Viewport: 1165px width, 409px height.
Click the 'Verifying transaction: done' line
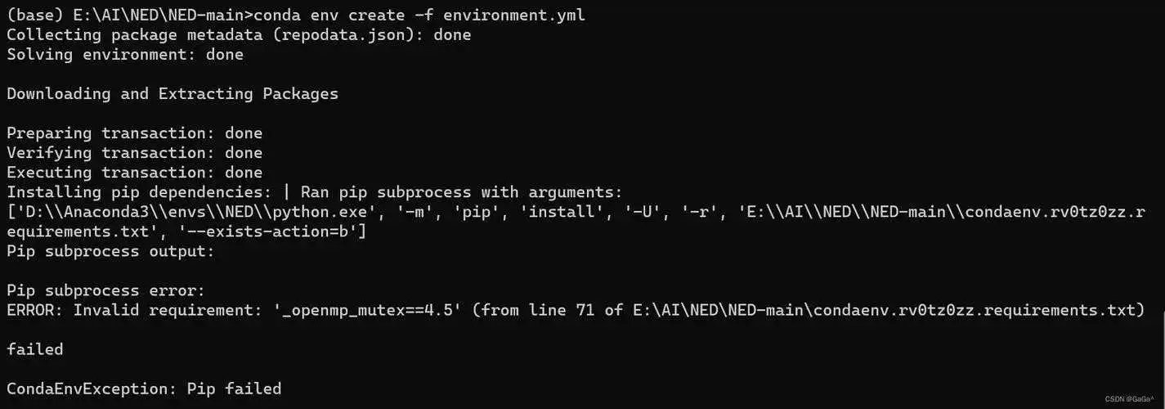[135, 153]
